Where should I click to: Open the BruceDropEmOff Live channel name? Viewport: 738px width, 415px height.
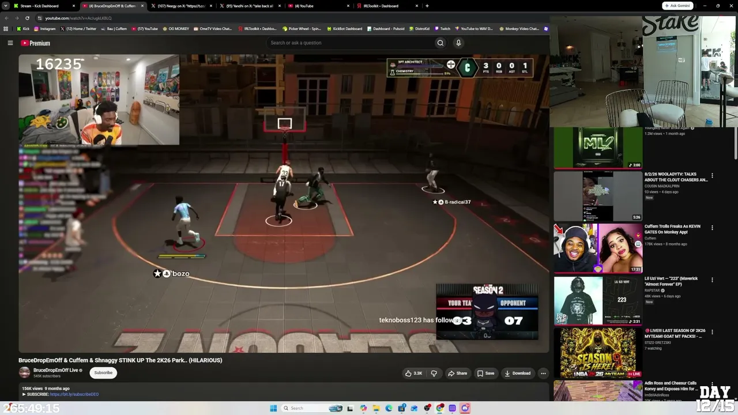pyautogui.click(x=55, y=370)
